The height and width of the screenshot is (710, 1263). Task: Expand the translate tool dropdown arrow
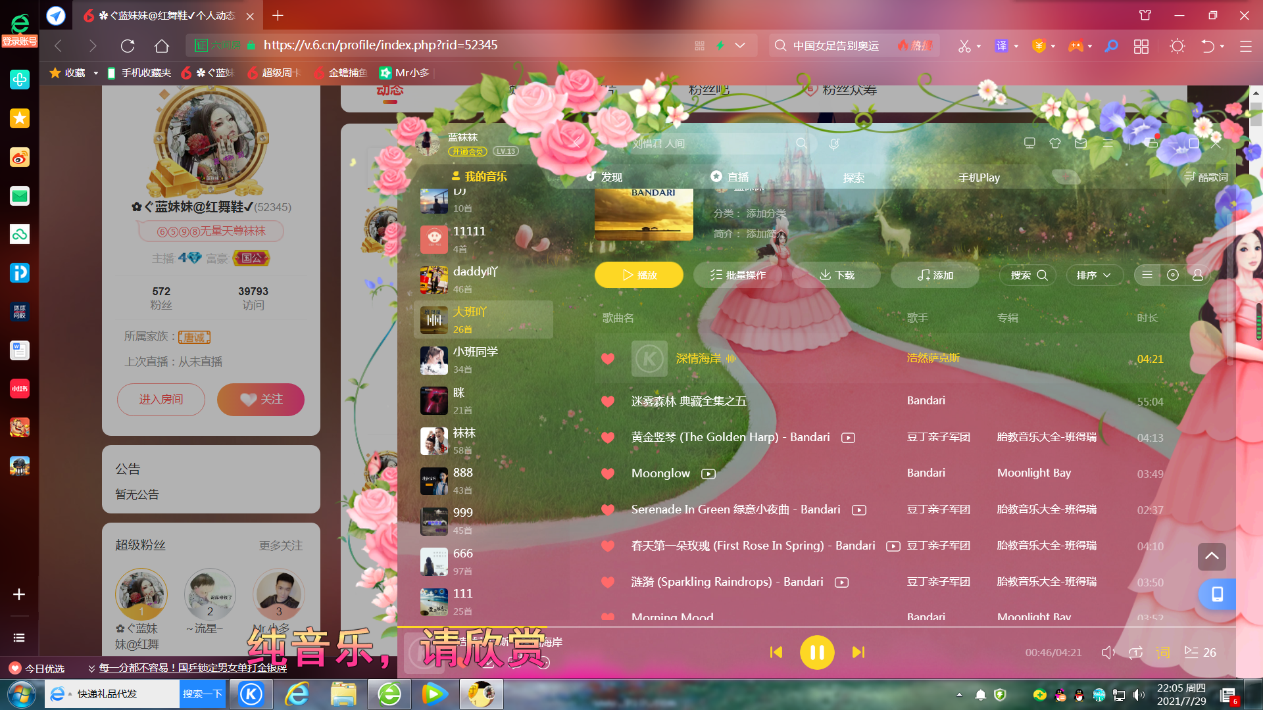pos(1016,46)
